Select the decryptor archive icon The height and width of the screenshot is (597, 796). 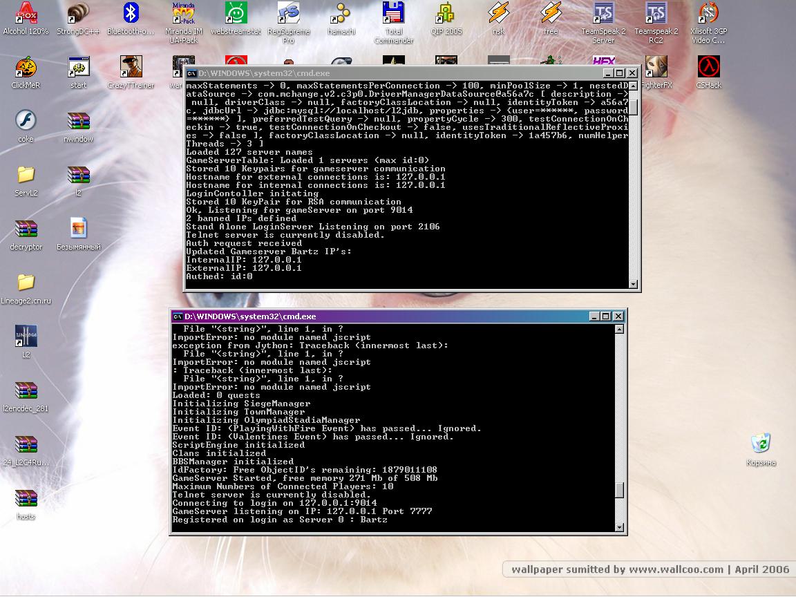click(26, 229)
